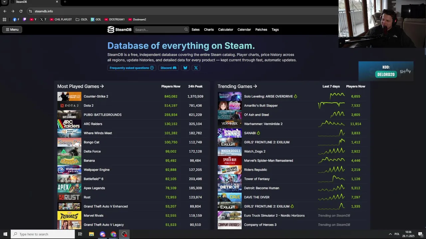Open the Dota 2 game thumbnail
This screenshot has height=239, width=426.
(x=69, y=106)
